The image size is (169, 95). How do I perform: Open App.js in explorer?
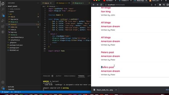tap(13, 17)
